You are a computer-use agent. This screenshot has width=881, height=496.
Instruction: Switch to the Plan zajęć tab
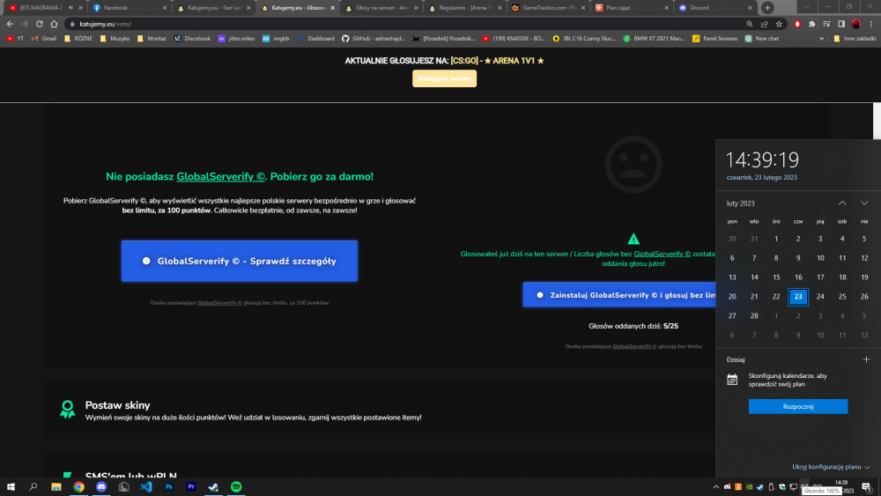click(x=632, y=8)
